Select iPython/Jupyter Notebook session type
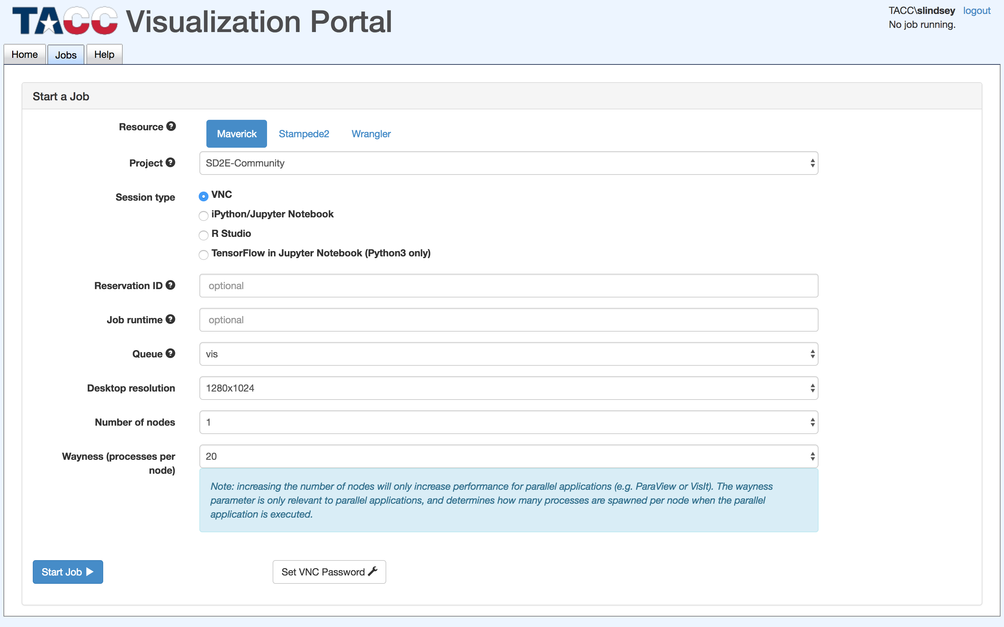This screenshot has height=627, width=1004. tap(203, 216)
